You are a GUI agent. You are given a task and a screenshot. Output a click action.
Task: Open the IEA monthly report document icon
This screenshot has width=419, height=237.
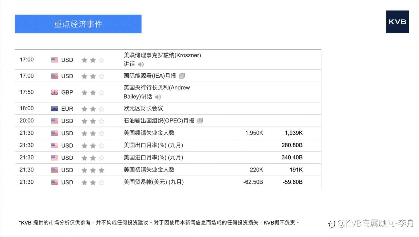(182, 76)
